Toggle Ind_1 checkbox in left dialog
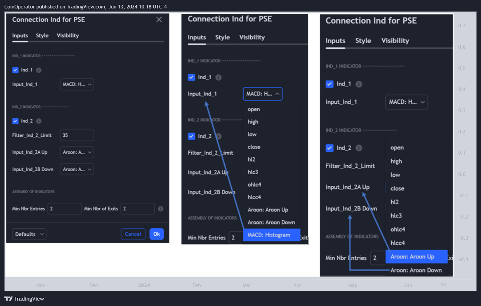Screen dimensions: 481x306 [x=15, y=70]
